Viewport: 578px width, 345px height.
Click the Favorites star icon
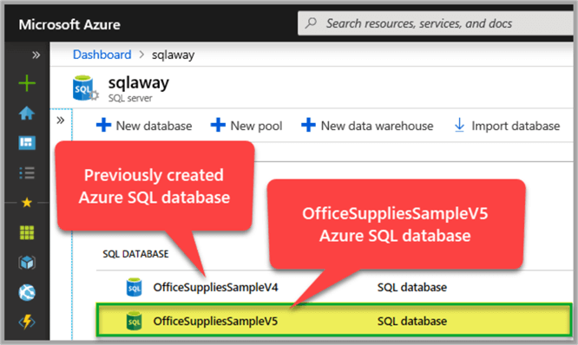point(27,203)
